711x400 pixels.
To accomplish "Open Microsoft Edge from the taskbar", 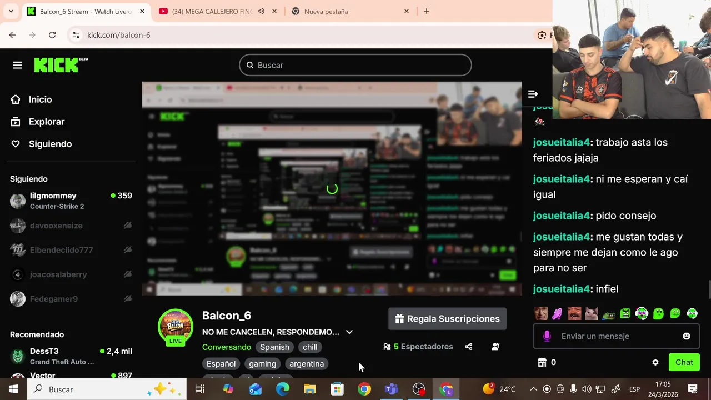I will 283,389.
